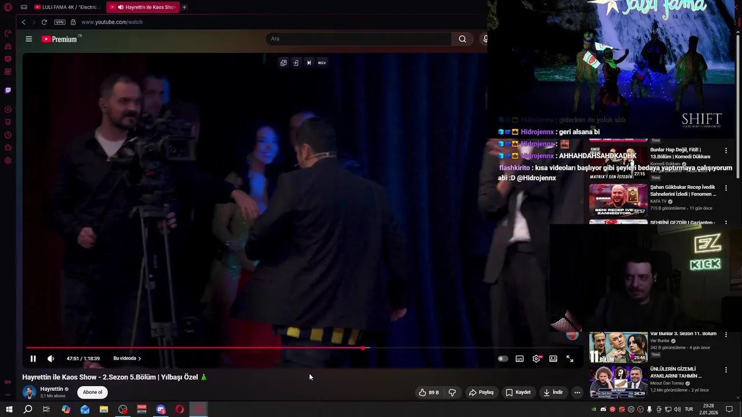Open 'ÜNLÜLERİN GİZEMLİ AYAKLARINI TAHMİN' video title

click(676, 372)
